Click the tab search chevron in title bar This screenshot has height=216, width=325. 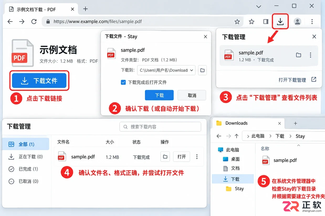259,6
